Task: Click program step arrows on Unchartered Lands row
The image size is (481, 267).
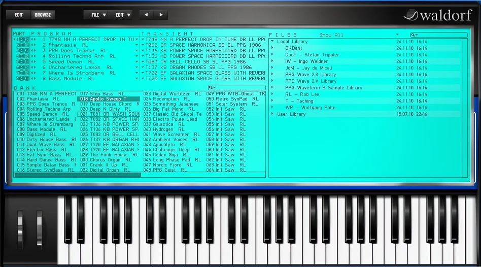Action: pyautogui.click(x=33, y=67)
